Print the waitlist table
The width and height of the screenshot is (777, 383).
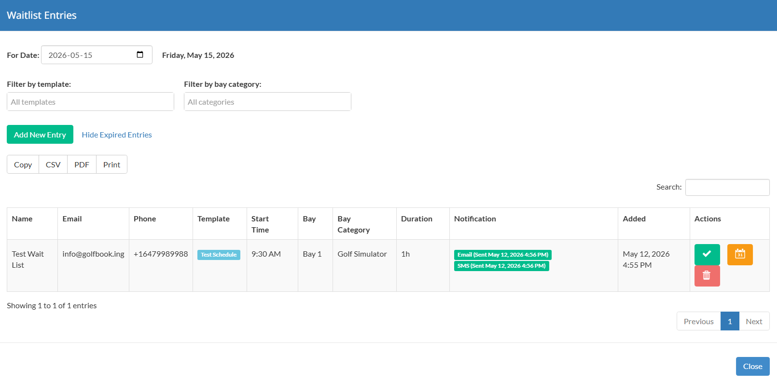(x=111, y=164)
